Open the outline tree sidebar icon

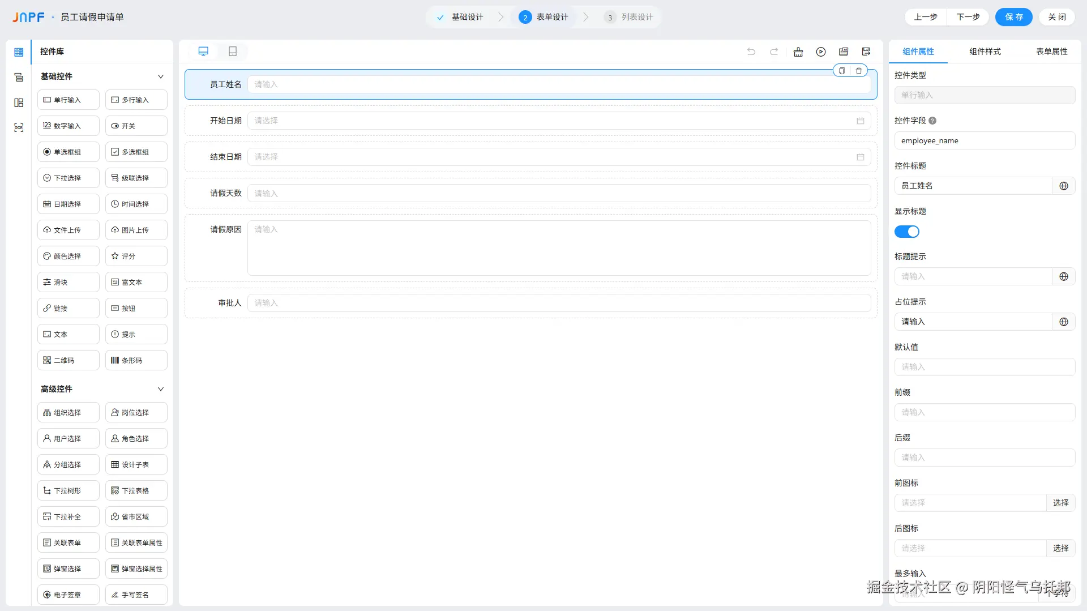point(19,78)
